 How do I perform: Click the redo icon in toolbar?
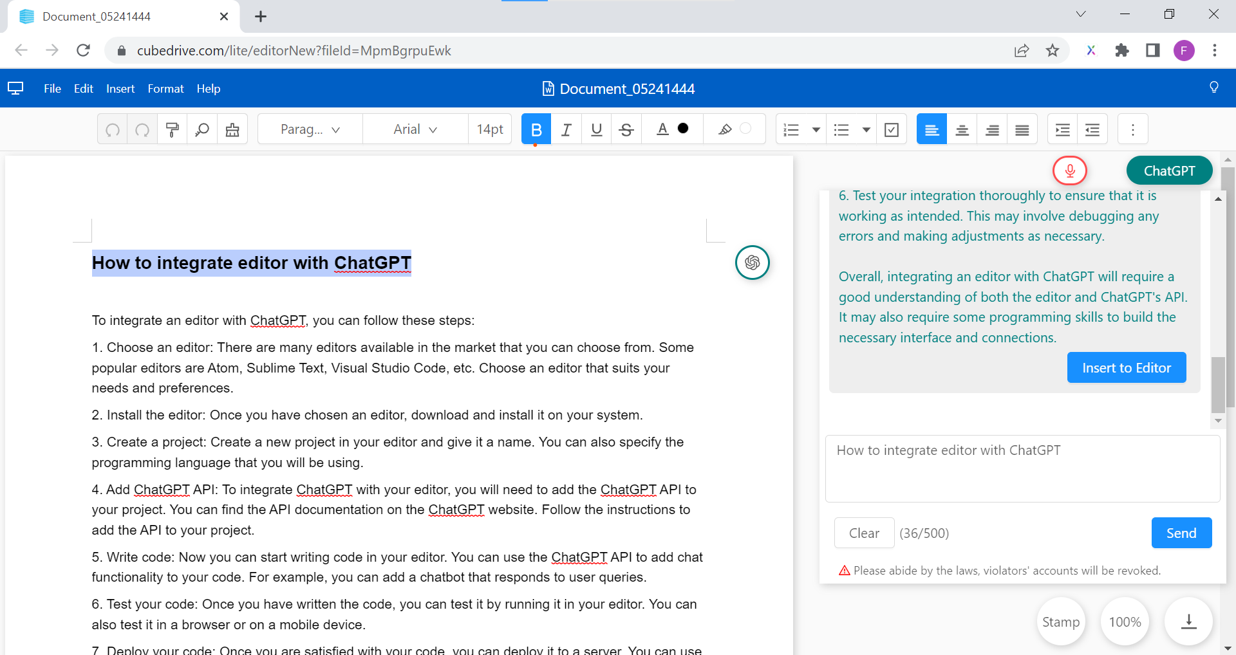click(142, 130)
